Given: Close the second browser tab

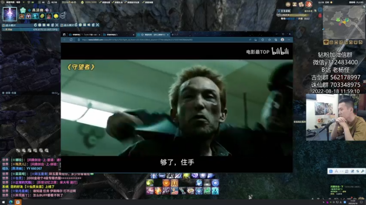Looking at the screenshot, I should point(134,35).
